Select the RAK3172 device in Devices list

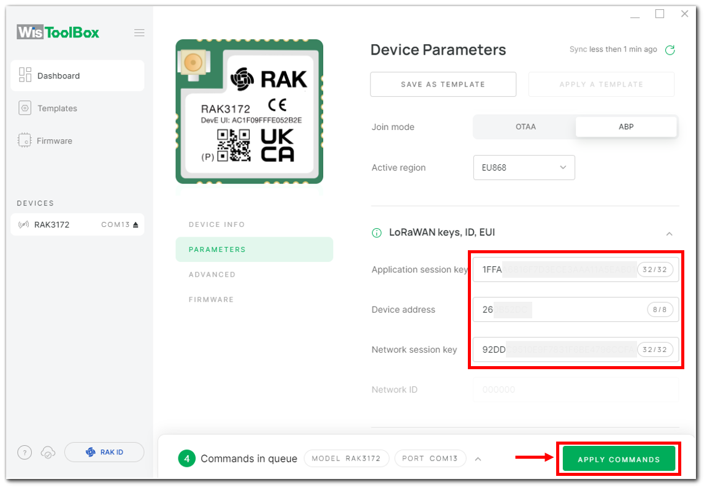pyautogui.click(x=77, y=224)
